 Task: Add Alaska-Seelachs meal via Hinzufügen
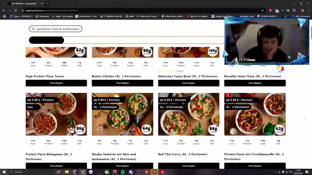pos(122,166)
